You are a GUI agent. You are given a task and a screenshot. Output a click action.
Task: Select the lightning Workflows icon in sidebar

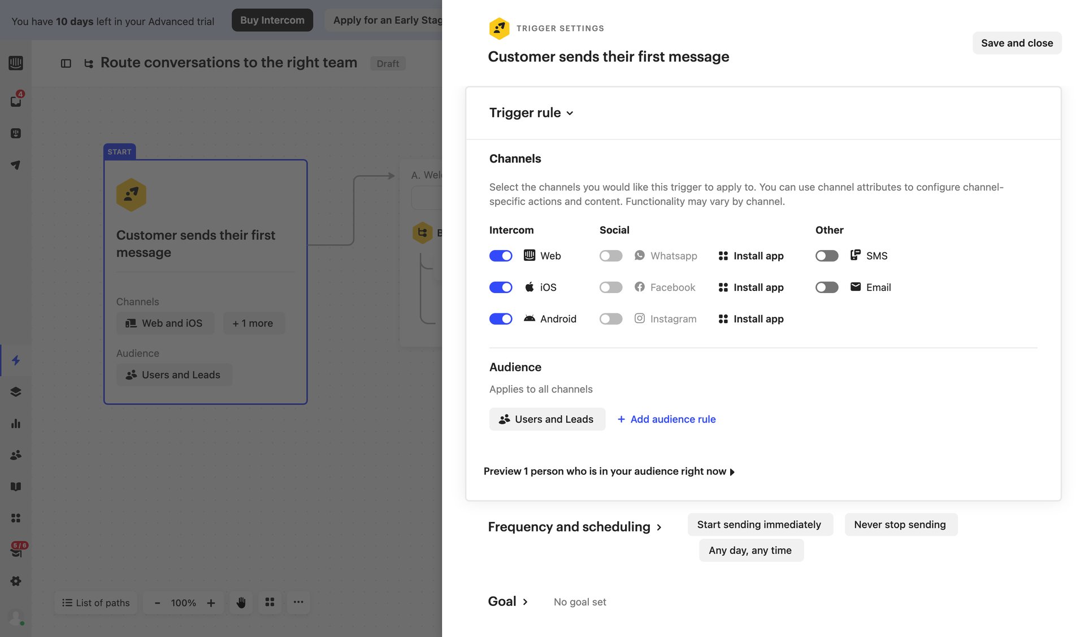point(16,361)
